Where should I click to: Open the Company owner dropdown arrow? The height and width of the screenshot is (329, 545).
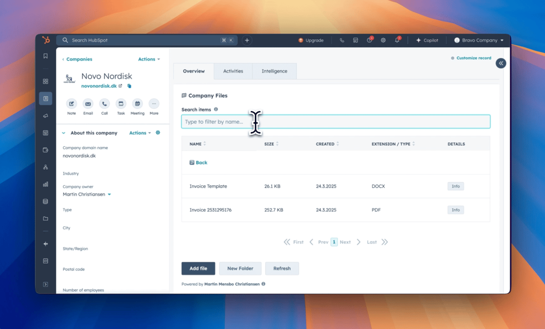pos(109,195)
